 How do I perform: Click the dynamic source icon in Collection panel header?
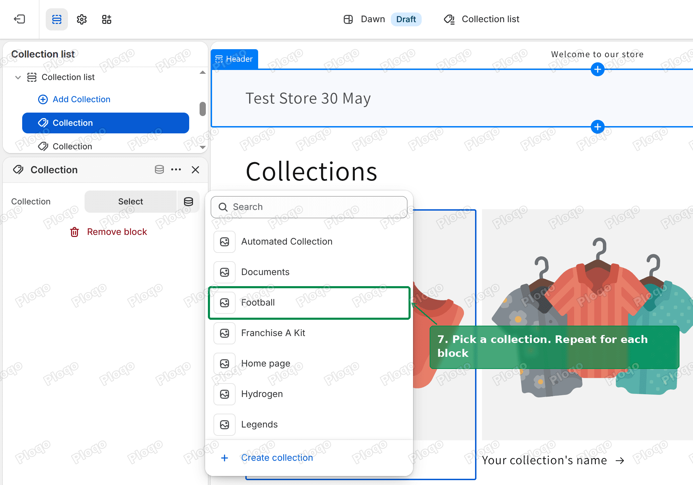(159, 169)
